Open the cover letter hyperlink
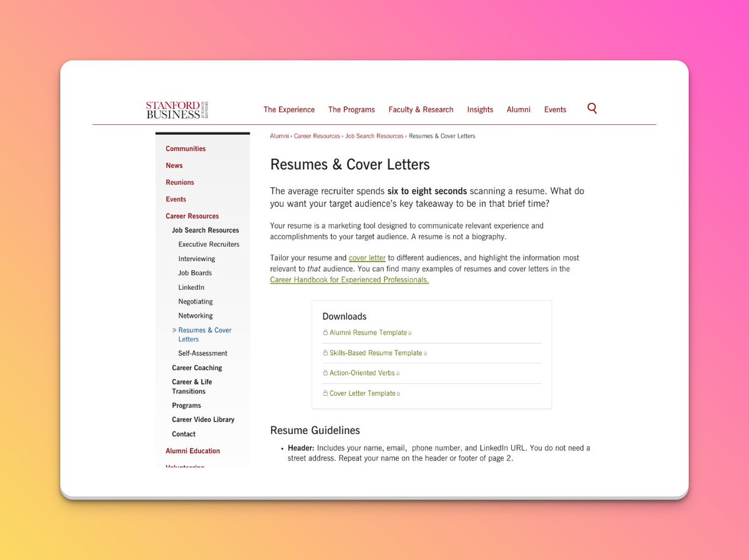 [x=368, y=257]
